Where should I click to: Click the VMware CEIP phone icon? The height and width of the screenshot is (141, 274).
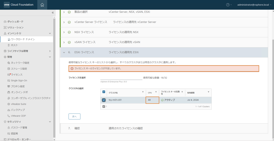9,116
